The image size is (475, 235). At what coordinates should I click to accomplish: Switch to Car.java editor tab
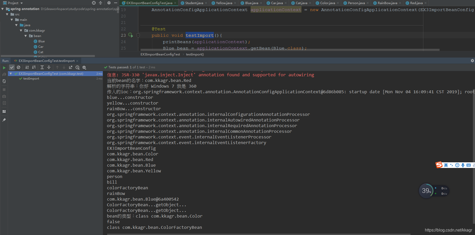click(x=277, y=3)
